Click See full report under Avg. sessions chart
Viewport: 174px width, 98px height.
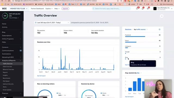[x=129, y=97]
